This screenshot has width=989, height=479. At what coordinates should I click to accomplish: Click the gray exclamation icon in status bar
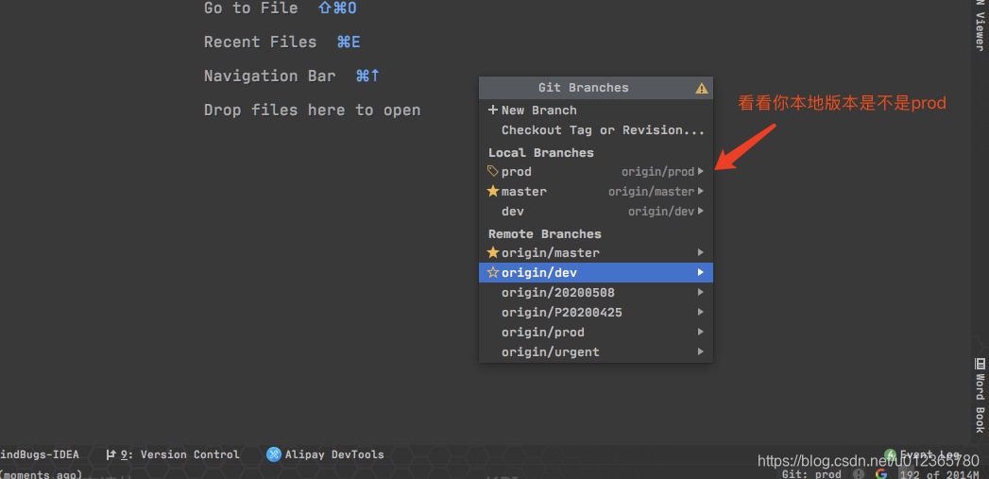[859, 474]
